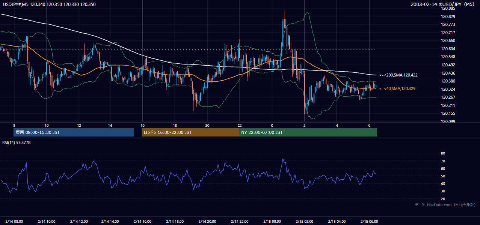This screenshot has width=480, height=225.
Task: Click hour tick 12 under the price chart
Action: [78, 125]
